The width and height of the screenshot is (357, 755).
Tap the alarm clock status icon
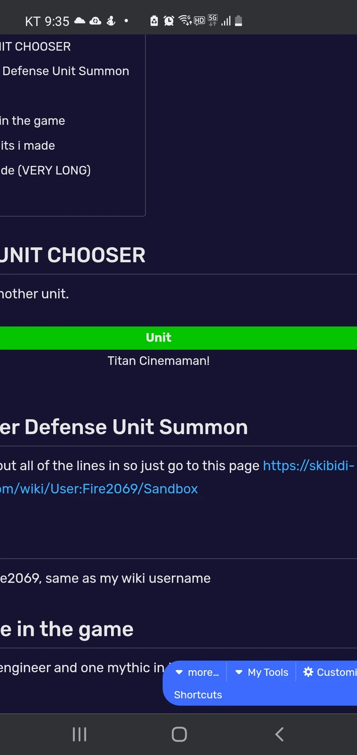click(x=169, y=21)
